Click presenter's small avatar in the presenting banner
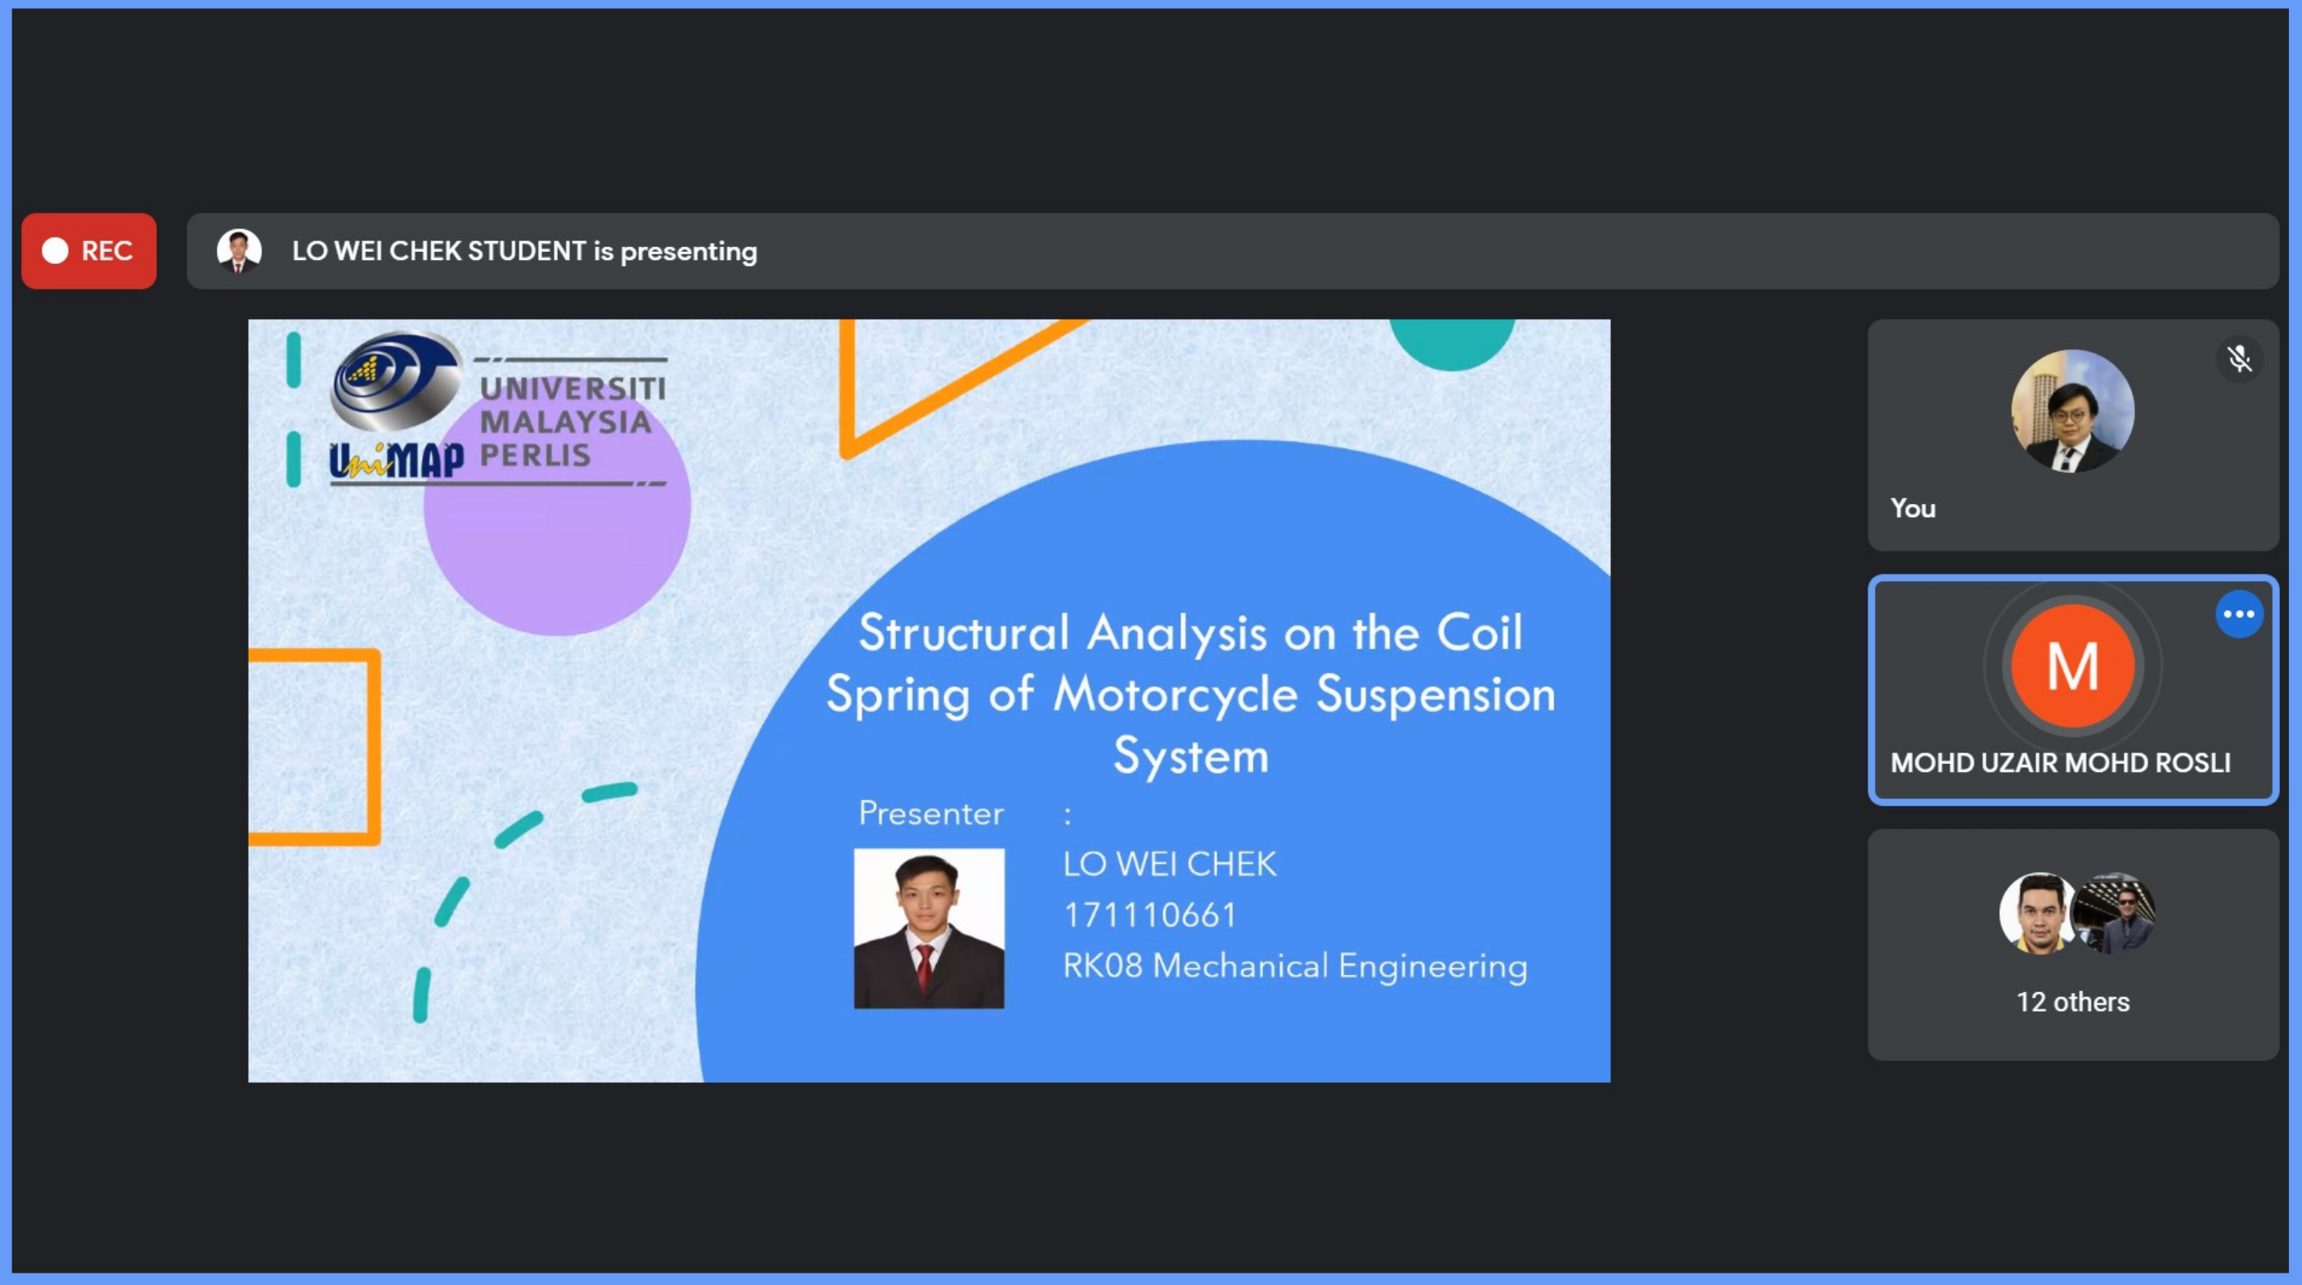Image resolution: width=2302 pixels, height=1285 pixels. pyautogui.click(x=239, y=251)
